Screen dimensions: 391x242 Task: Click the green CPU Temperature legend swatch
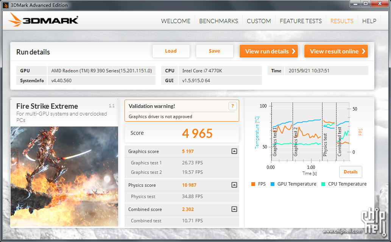323,184
